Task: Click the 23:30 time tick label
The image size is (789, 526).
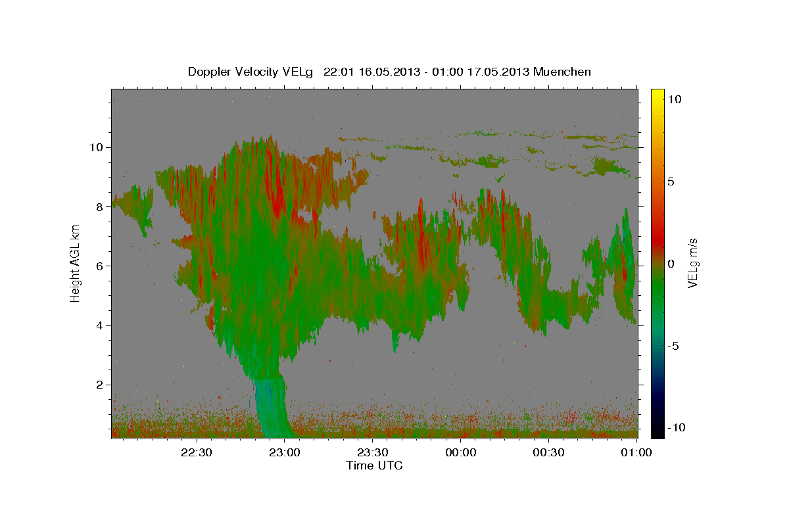Action: coord(372,452)
